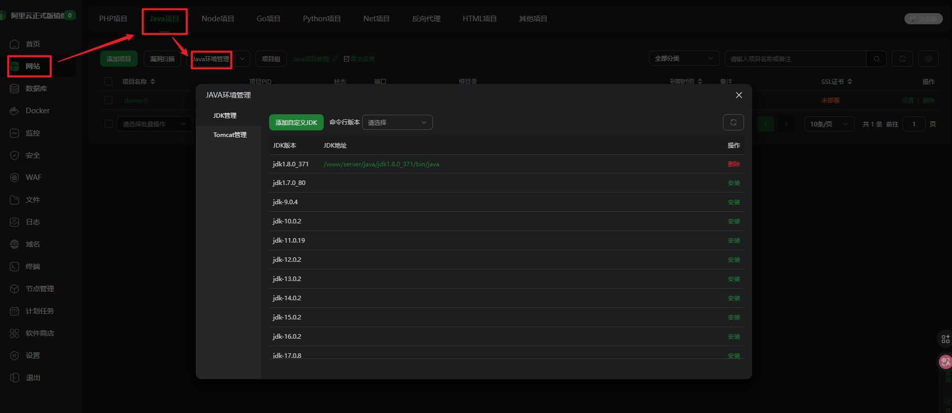
Task: Click the 数据库 database icon in sidebar
Action: tap(15, 88)
